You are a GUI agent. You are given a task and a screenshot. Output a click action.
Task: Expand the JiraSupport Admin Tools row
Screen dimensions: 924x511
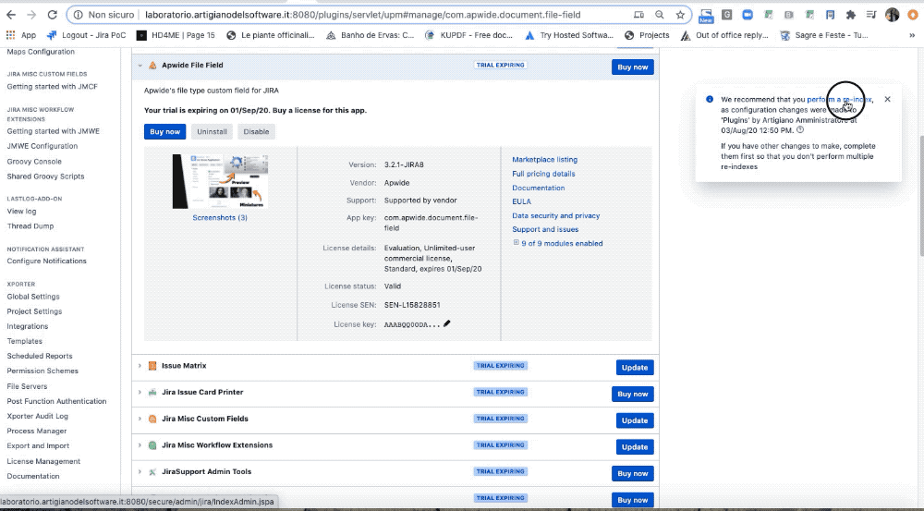pos(140,472)
